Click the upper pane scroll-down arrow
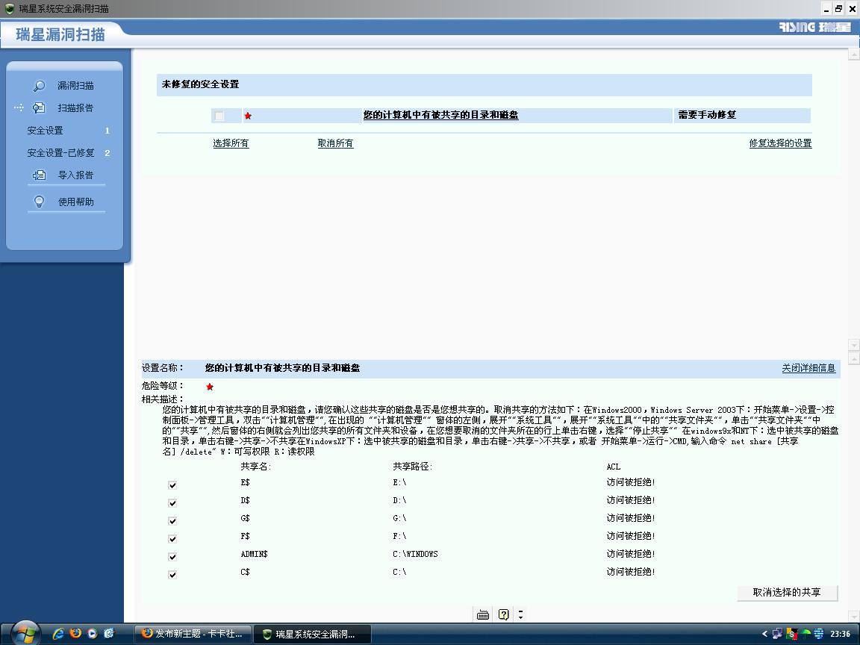Image resolution: width=860 pixels, height=645 pixels. [x=853, y=344]
